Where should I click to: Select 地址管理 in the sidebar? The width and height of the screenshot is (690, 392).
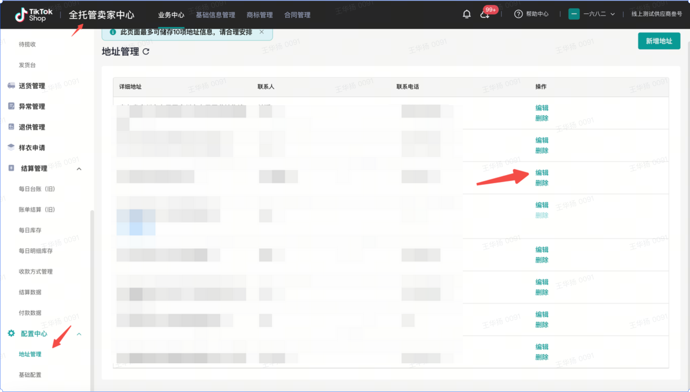click(x=30, y=354)
